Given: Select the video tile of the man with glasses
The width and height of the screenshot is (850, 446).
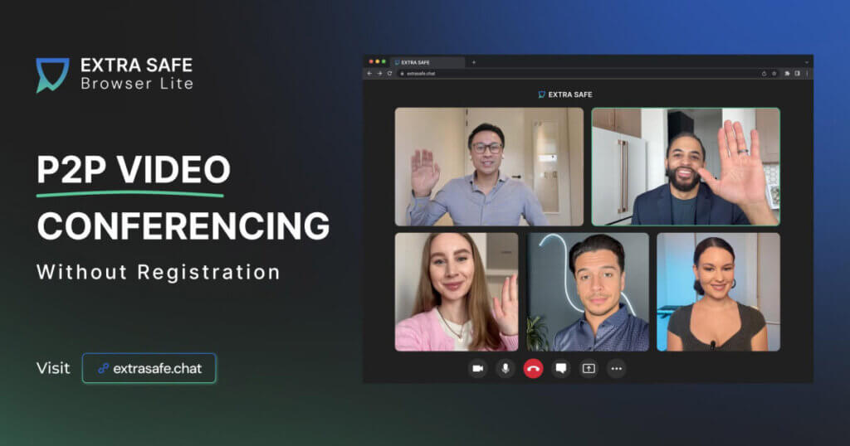Looking at the screenshot, I should (489, 167).
